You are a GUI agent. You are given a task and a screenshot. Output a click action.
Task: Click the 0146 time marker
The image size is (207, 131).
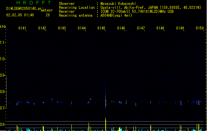(x=121, y=28)
